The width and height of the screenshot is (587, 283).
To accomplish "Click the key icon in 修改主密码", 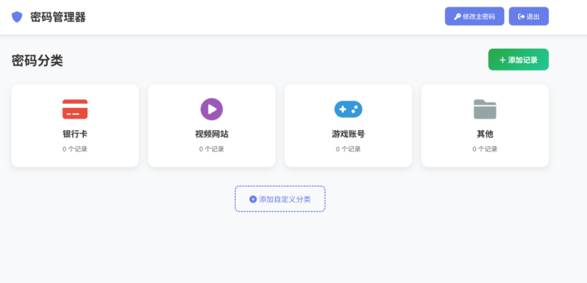I will tap(457, 17).
